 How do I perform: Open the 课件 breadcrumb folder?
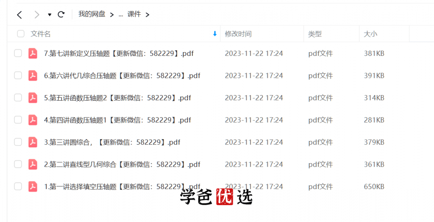(x=134, y=14)
